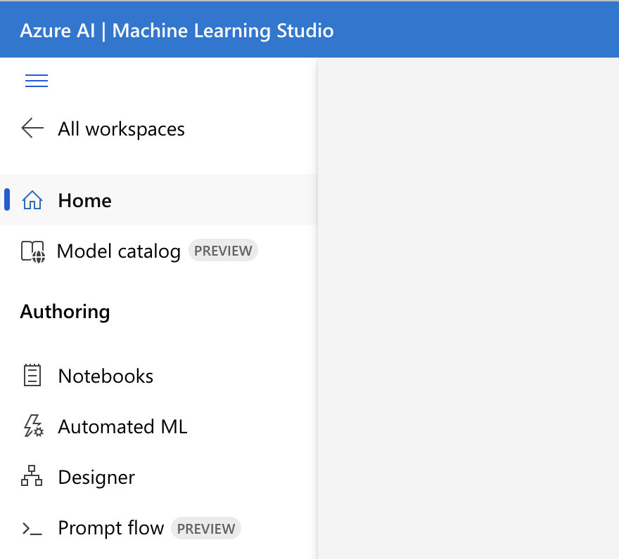The width and height of the screenshot is (619, 559).
Task: Navigate to All workspaces
Action: [120, 129]
